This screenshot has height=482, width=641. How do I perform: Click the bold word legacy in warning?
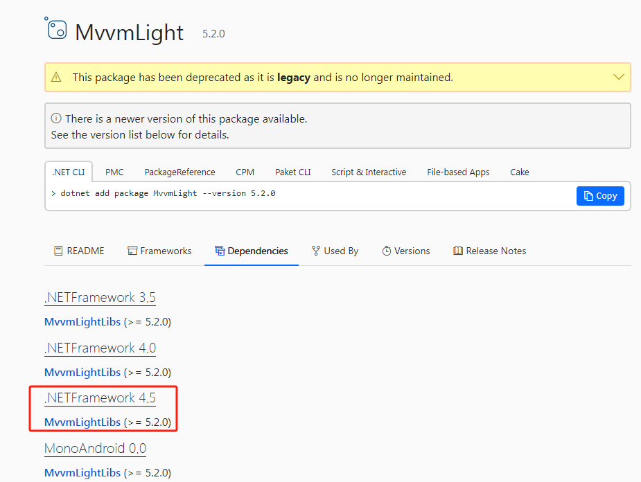(294, 77)
